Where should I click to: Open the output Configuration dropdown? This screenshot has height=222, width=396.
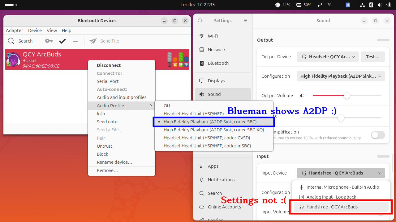click(341, 76)
